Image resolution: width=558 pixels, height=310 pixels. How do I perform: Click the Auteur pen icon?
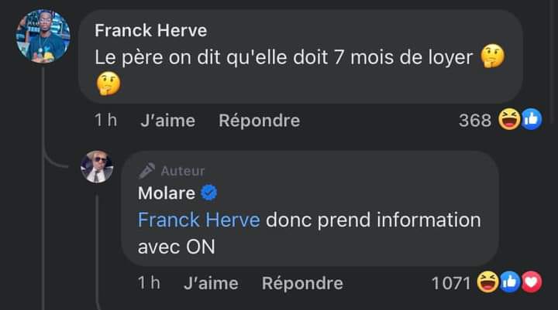point(146,171)
